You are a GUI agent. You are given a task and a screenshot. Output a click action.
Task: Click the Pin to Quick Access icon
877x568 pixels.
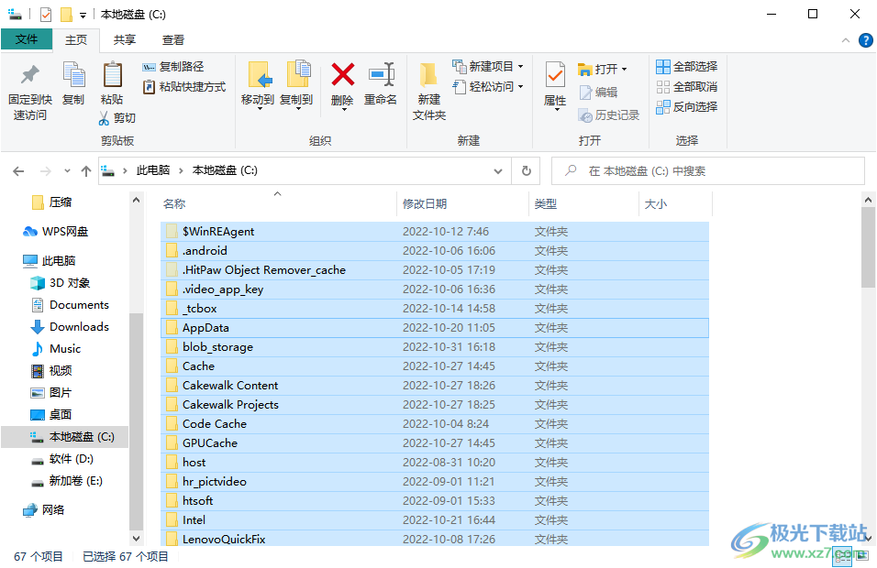(x=29, y=75)
